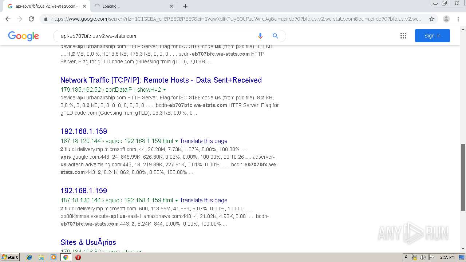This screenshot has height=262, width=466.
Task: Open the volume control in tray
Action: 422,257
